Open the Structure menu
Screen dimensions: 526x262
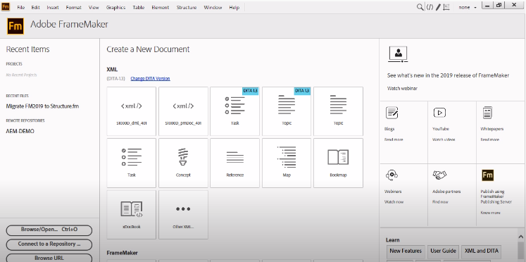187,7
